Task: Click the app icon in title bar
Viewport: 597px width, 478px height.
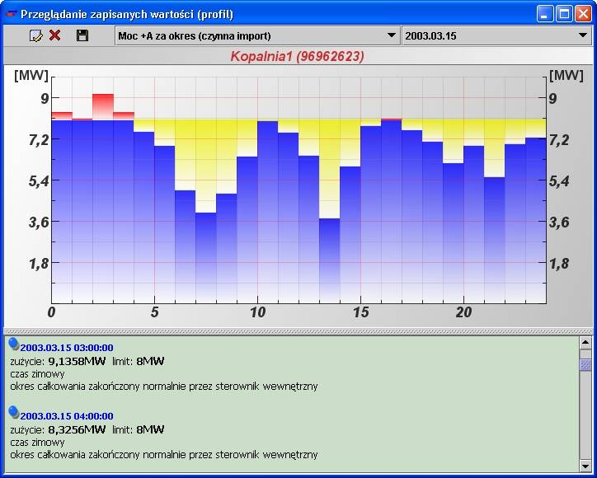Action: point(11,14)
